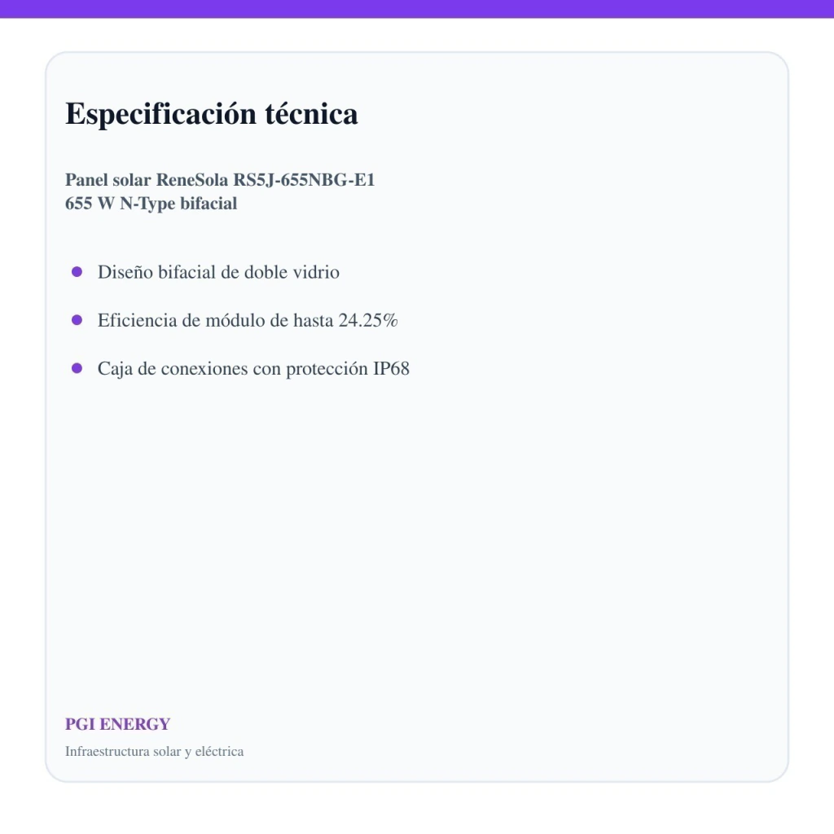
Task: Select the Eficiencia de módulo de hasta 24.25% item
Action: [x=248, y=320]
